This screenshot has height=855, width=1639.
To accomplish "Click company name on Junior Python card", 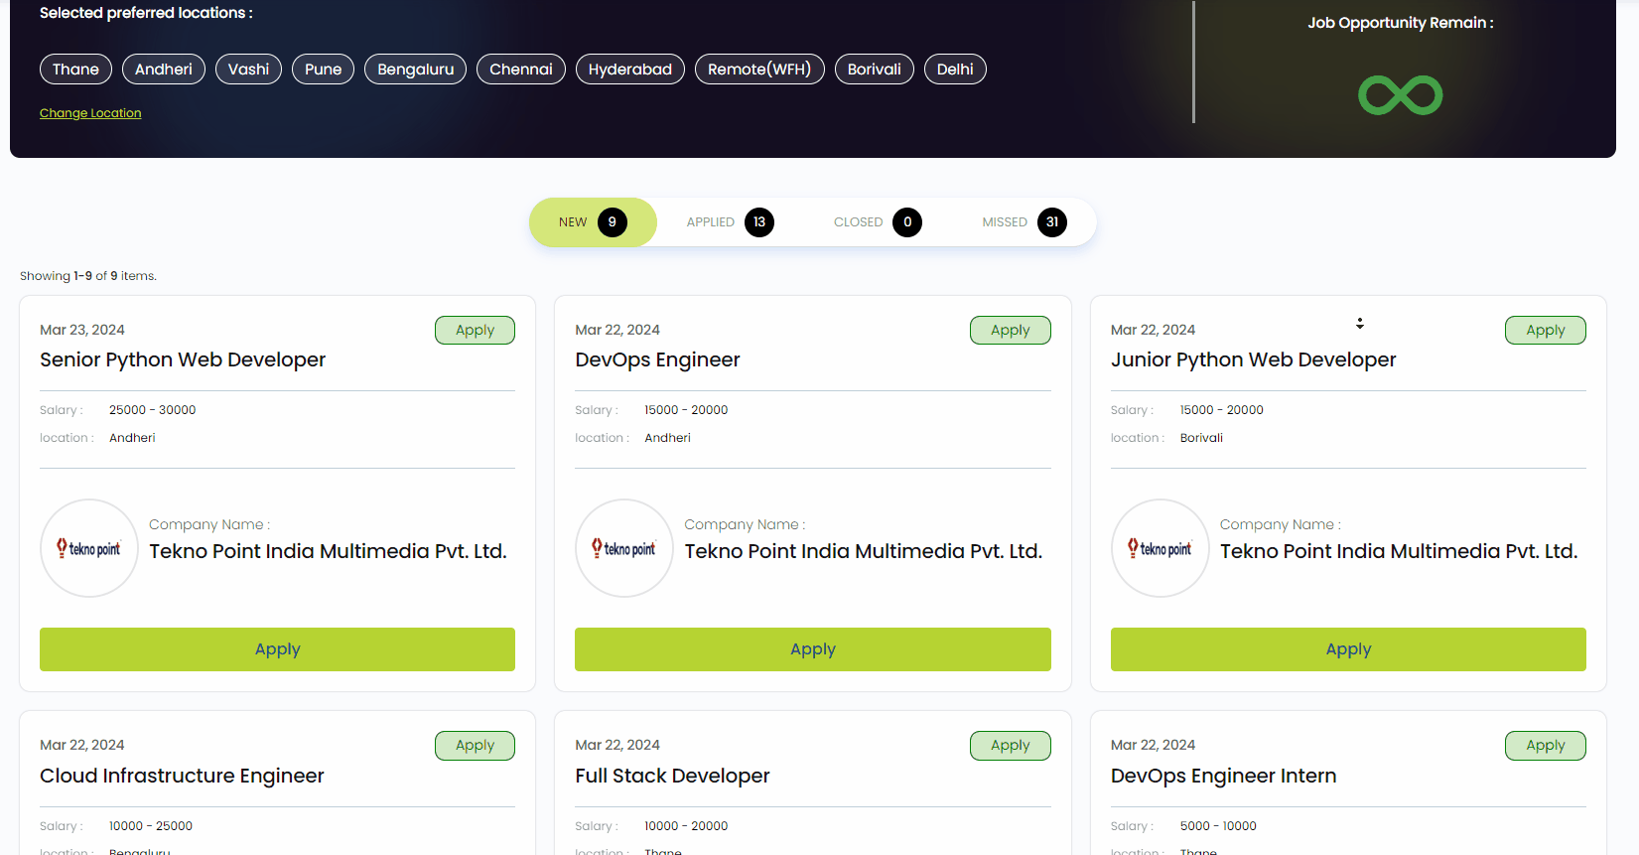I will 1399,551.
